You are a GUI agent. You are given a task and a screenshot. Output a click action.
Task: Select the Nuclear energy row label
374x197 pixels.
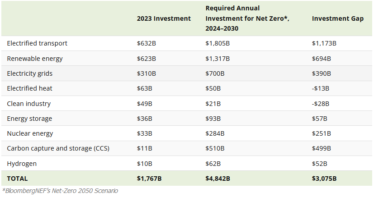(x=30, y=133)
